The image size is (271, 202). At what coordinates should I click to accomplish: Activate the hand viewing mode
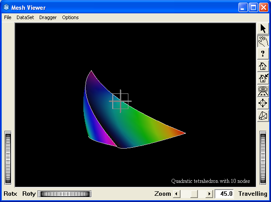tap(263, 41)
